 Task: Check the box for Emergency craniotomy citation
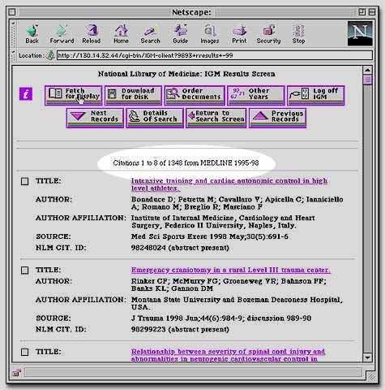click(x=24, y=271)
